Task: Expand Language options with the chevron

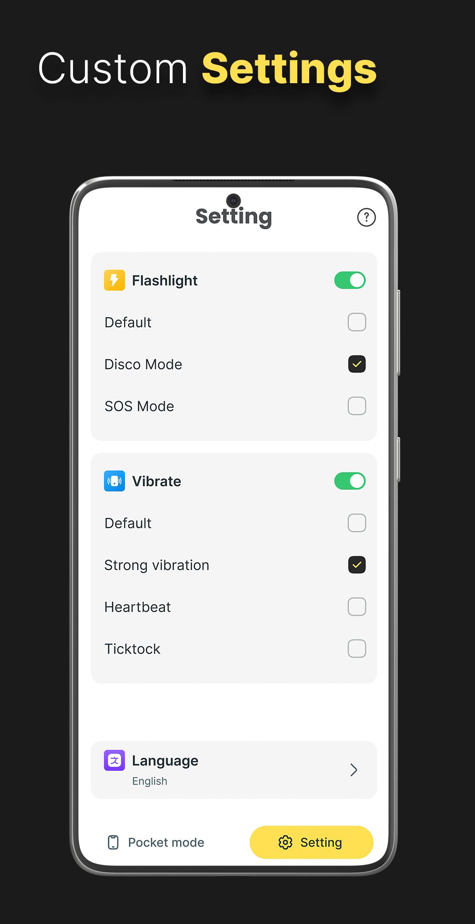Action: 354,770
